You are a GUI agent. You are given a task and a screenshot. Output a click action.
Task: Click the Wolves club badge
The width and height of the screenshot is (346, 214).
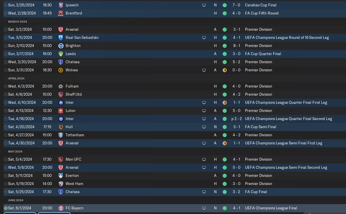point(61,70)
